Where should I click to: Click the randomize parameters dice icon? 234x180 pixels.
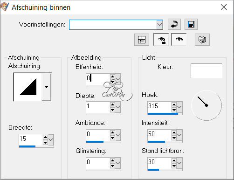click(x=202, y=40)
